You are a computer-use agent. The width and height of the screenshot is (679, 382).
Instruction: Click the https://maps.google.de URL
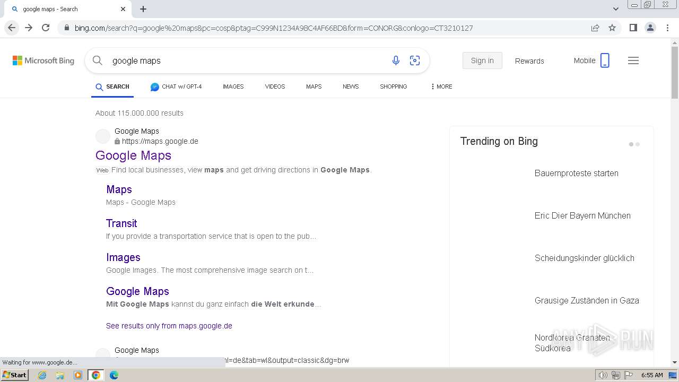[160, 141]
